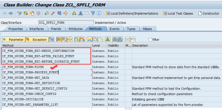The height and width of the screenshot is (110, 222).
Task: Toggle Display/Change mode pencil icon
Action: point(19,13)
